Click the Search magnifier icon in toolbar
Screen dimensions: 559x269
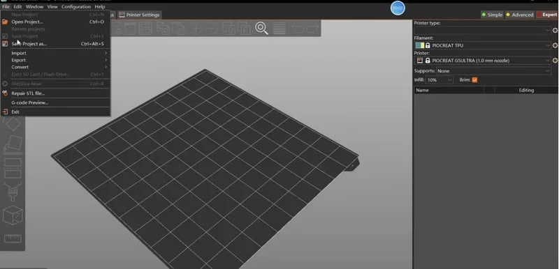coord(261,29)
